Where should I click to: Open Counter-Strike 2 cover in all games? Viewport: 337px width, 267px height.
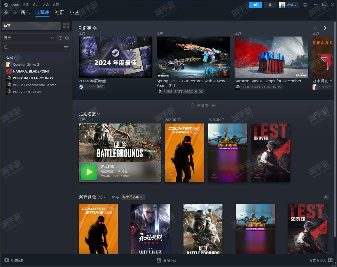click(98, 229)
